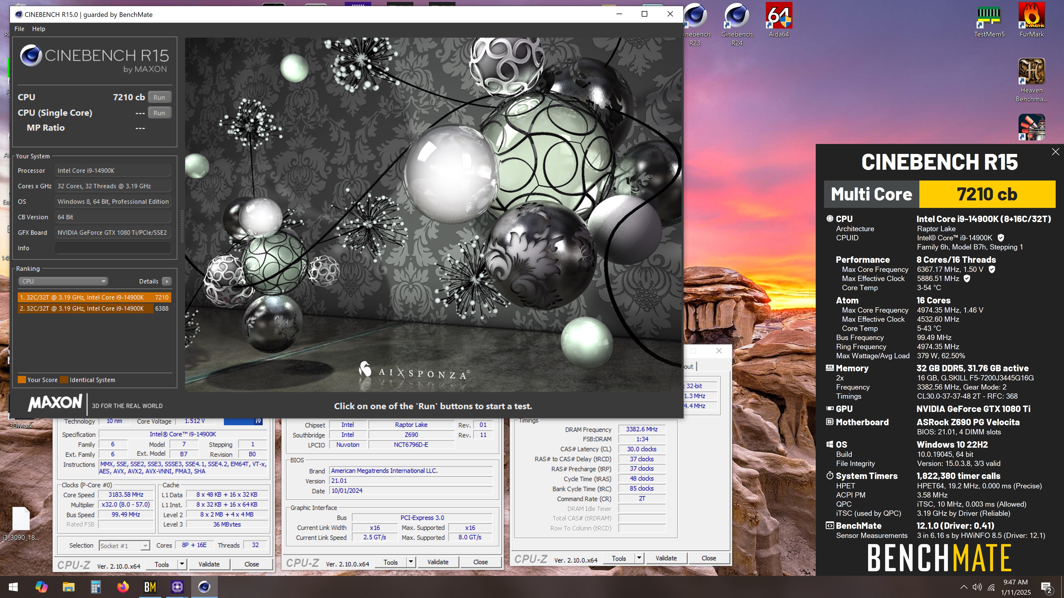Image resolution: width=1064 pixels, height=598 pixels.
Task: Click Validate in the CPU-Z window with Socket selection
Action: tap(209, 564)
